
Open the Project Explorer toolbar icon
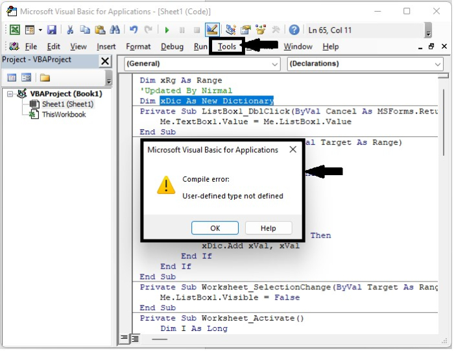pyautogui.click(x=230, y=30)
